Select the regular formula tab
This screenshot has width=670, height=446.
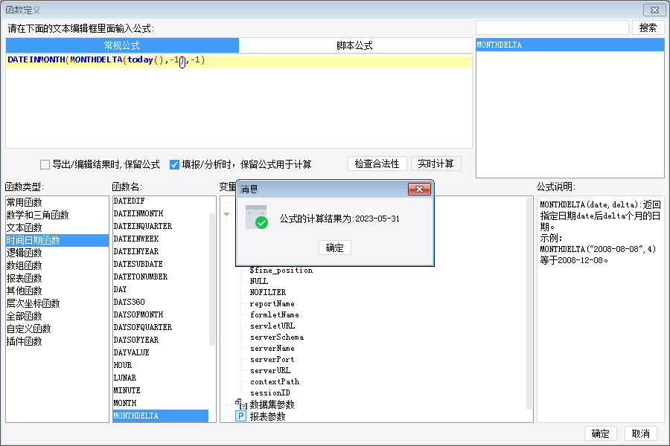(122, 45)
